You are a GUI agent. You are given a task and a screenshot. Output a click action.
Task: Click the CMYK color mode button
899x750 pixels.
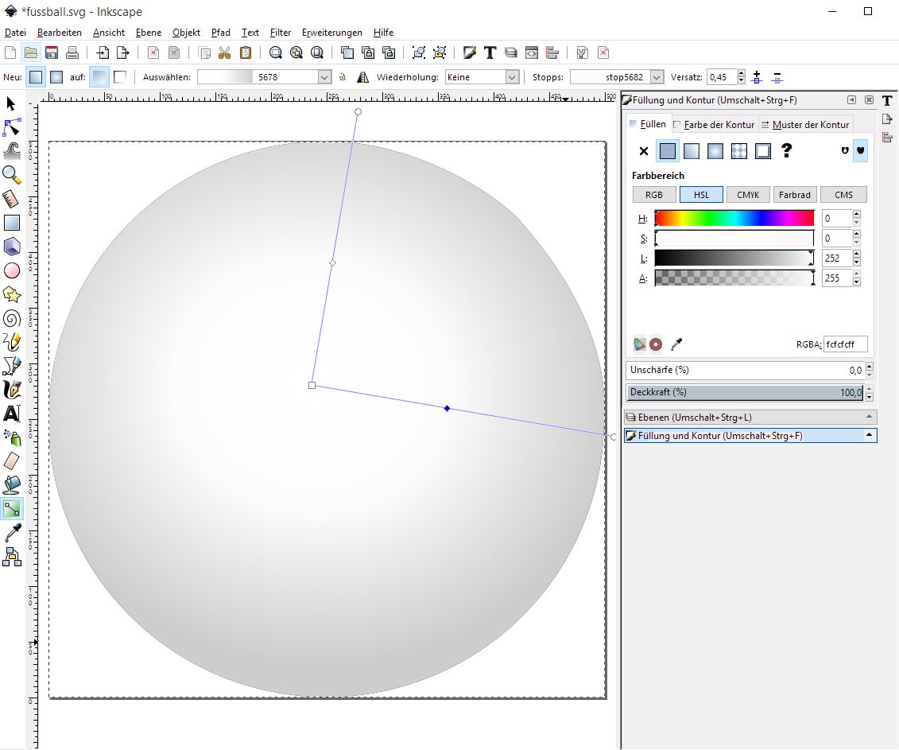pos(748,195)
